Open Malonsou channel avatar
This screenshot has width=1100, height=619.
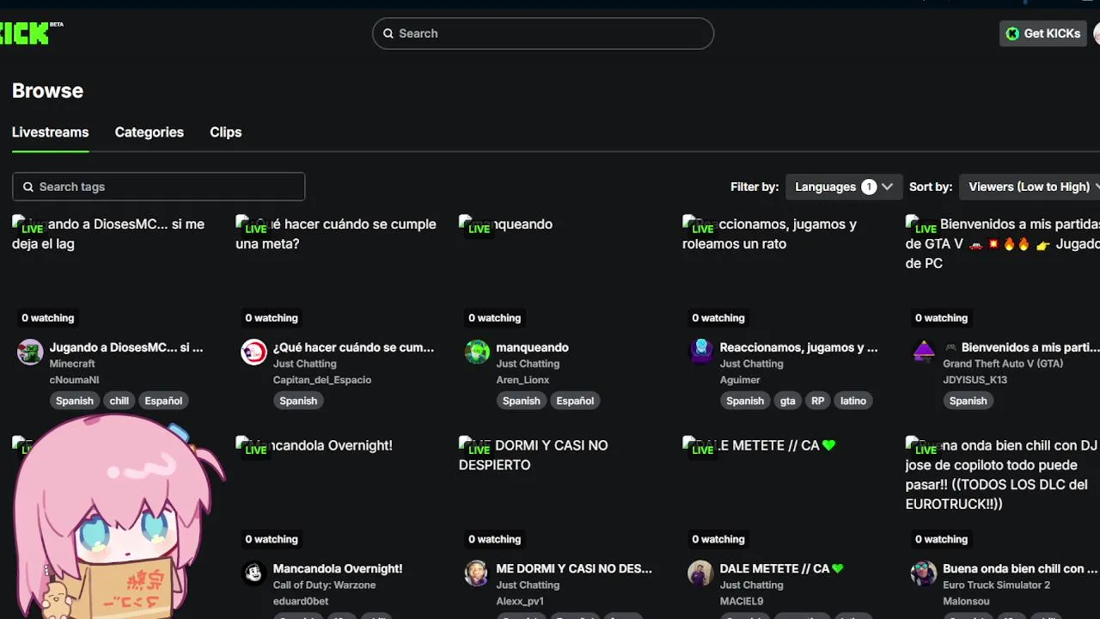924,573
